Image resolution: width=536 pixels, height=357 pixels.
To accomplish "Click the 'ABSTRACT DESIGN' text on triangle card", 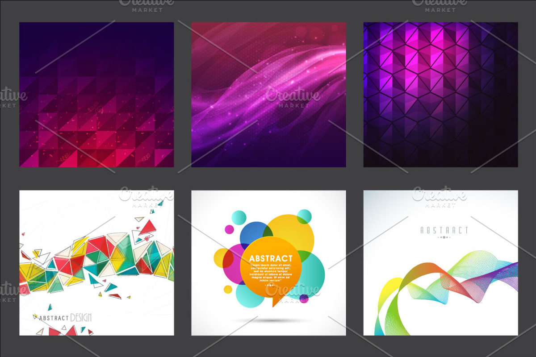I will point(65,318).
